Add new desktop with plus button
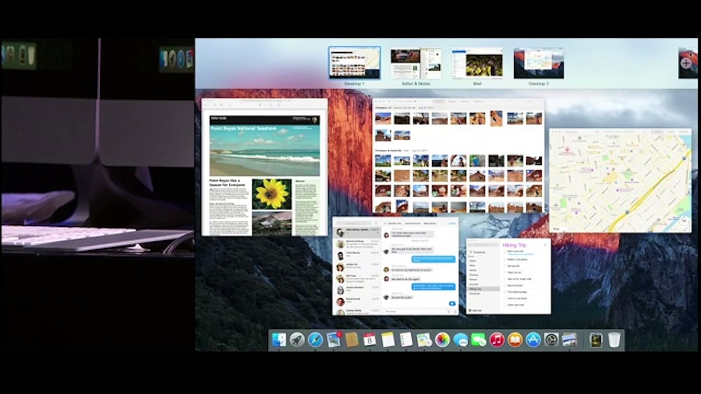 tap(686, 63)
